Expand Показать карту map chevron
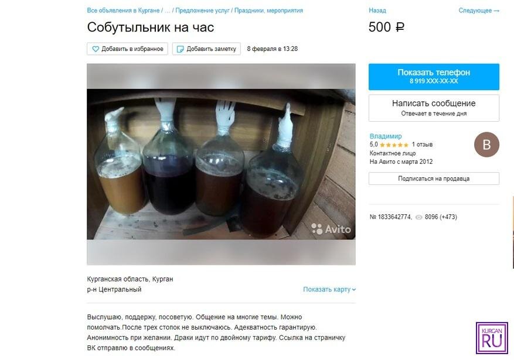Viewport: 514px width, 360px height. point(354,290)
